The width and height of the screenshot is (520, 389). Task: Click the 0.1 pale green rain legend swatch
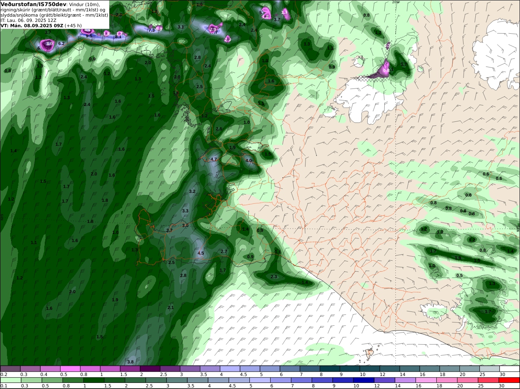(x=11, y=380)
